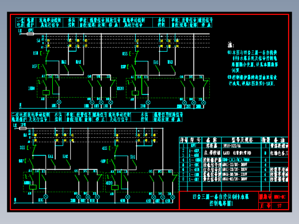Select the '启、停按钮' name cell
The image size is (299, 224).
(212, 153)
